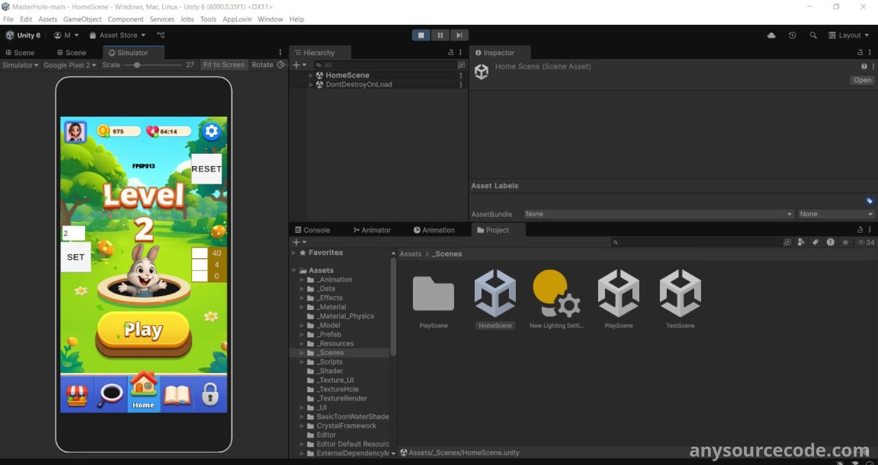Adjust the Simulator Scale slider
This screenshot has height=465, width=878.
153,65
